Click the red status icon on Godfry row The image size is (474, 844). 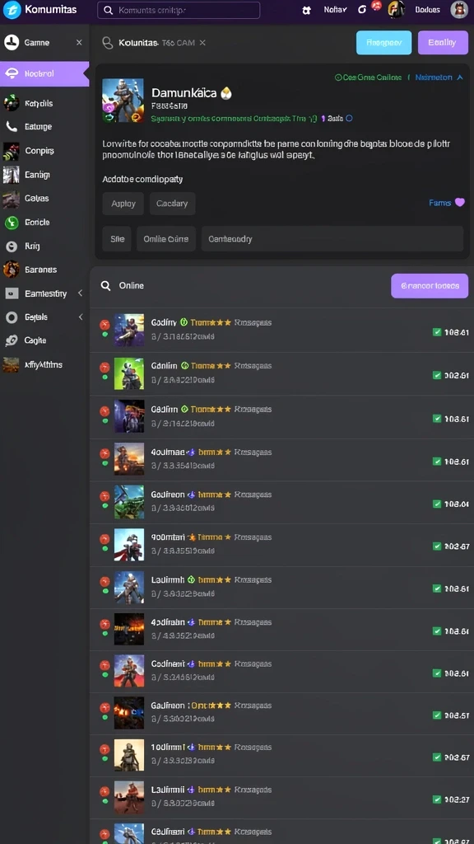click(x=105, y=325)
